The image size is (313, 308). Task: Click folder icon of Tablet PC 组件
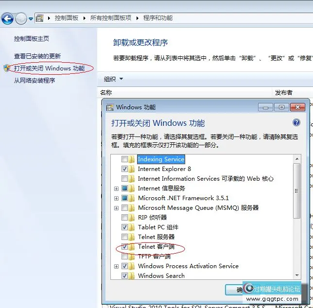132,227
